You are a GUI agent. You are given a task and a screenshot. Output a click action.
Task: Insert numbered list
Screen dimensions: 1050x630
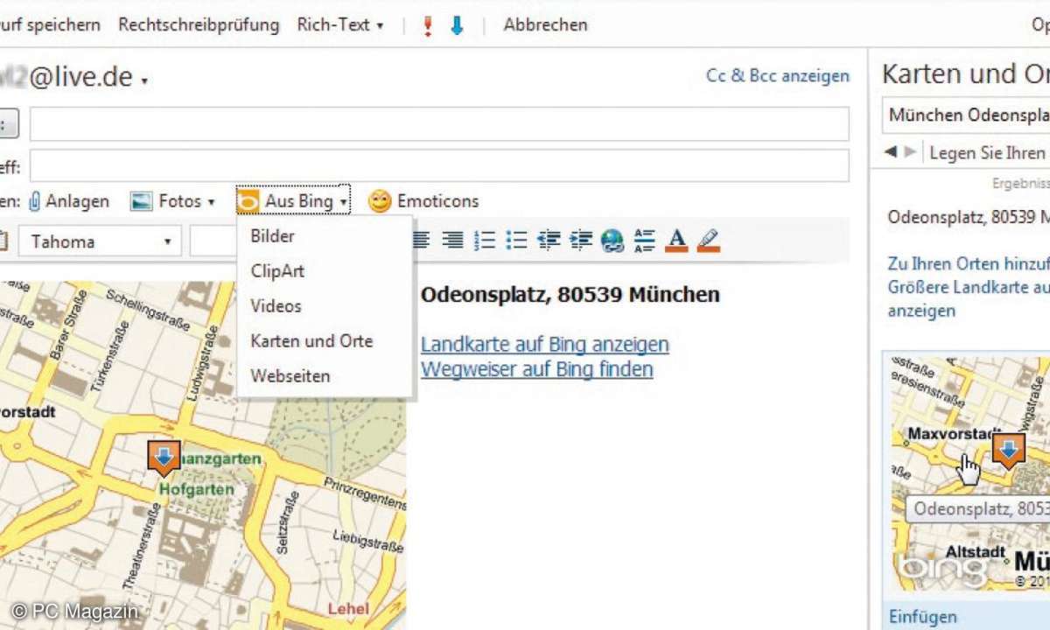coord(484,240)
